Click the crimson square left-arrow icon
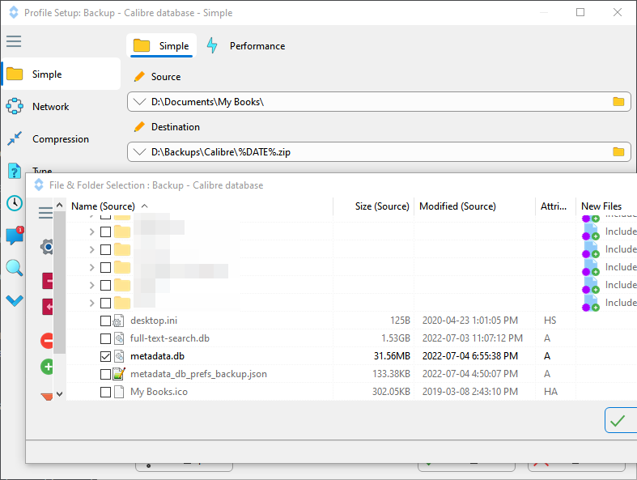The width and height of the screenshot is (637, 480). (48, 307)
